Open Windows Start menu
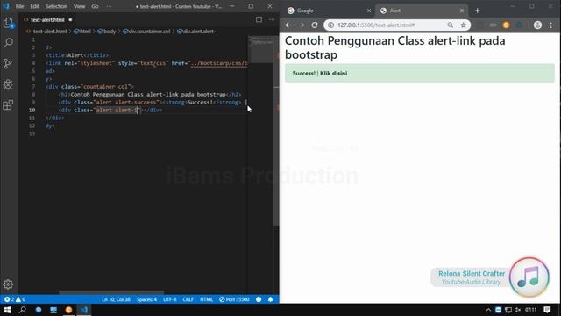Viewport: 561px width, 316px height. tap(8, 310)
